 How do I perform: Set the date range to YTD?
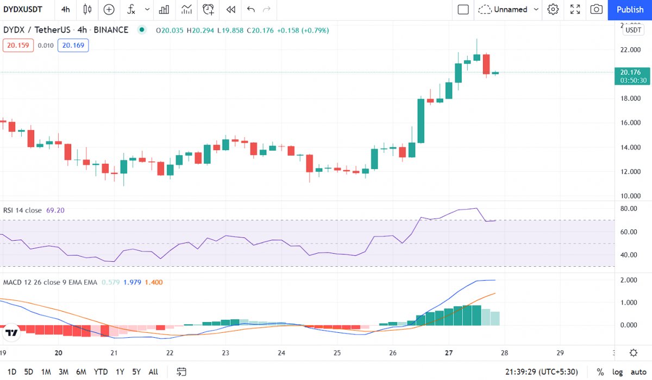(101, 372)
